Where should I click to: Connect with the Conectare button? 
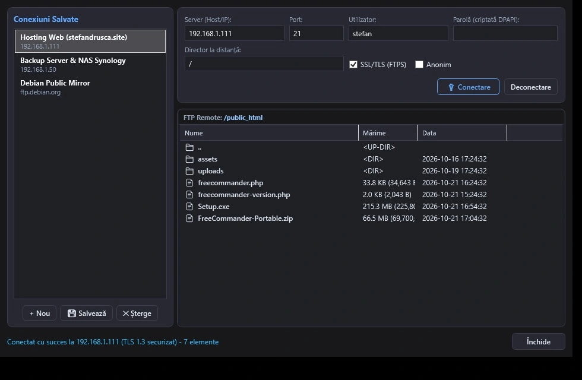coord(468,87)
